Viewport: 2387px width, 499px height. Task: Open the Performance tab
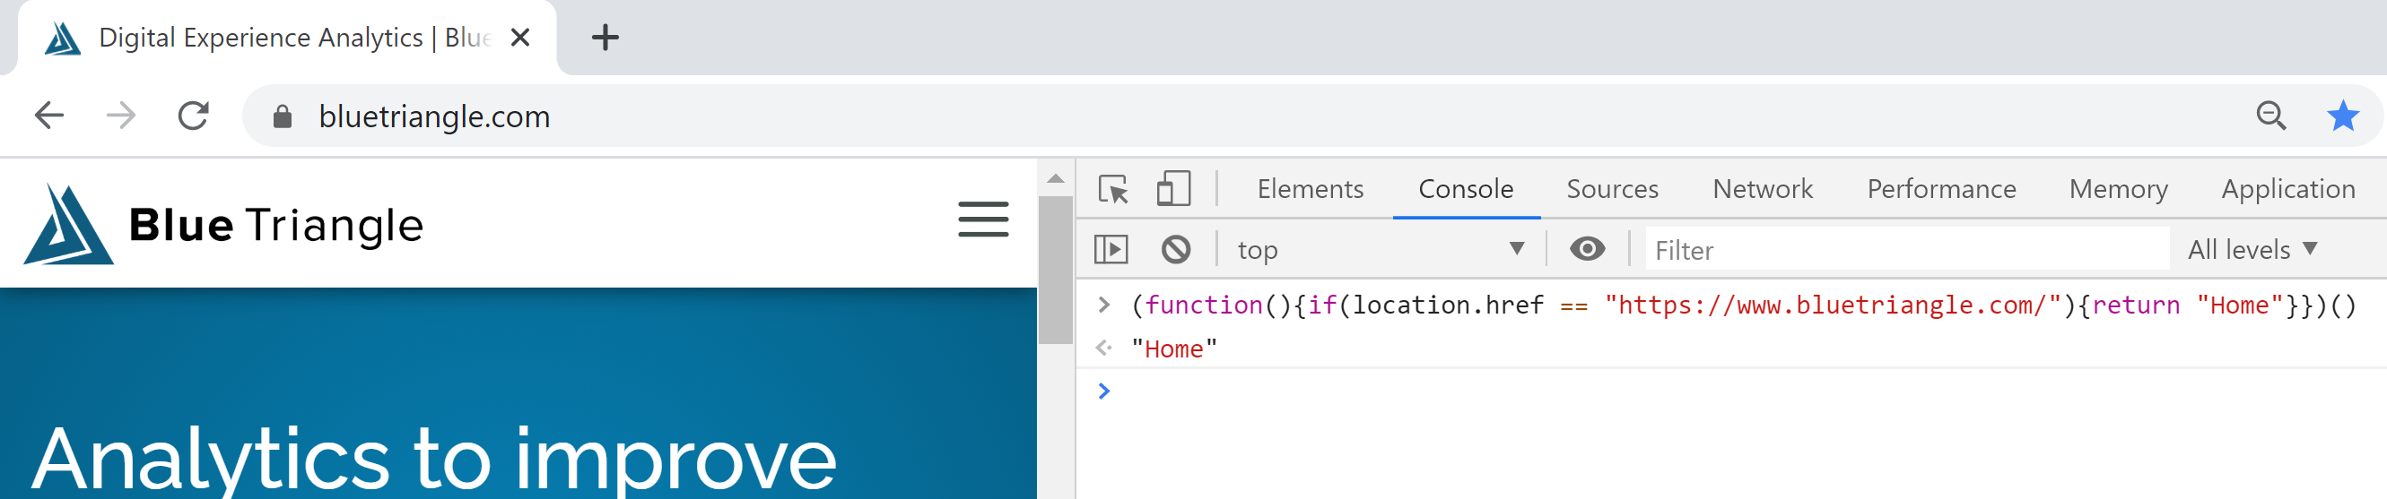coord(1941,189)
